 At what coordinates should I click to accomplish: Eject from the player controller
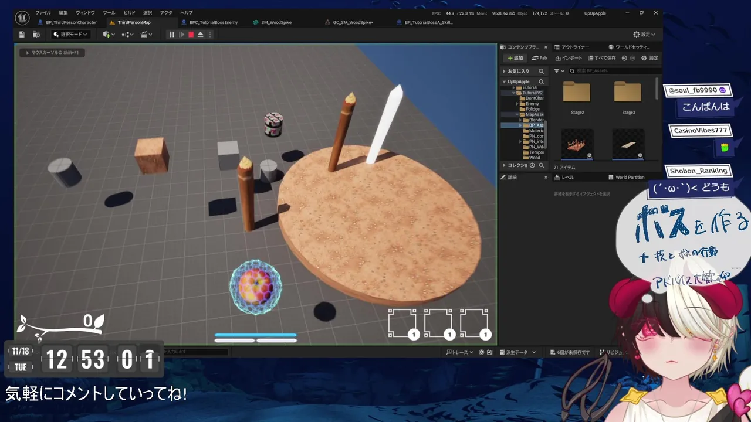(x=200, y=35)
